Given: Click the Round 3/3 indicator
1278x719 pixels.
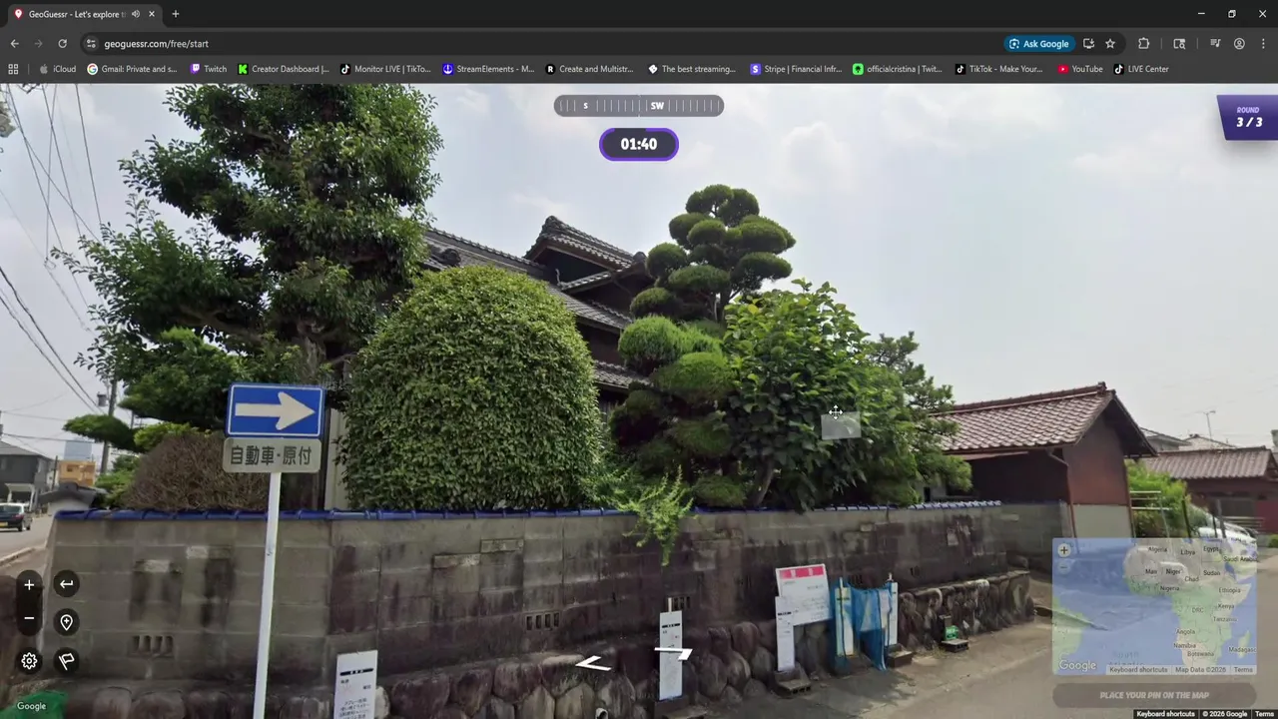Looking at the screenshot, I should pos(1248,118).
